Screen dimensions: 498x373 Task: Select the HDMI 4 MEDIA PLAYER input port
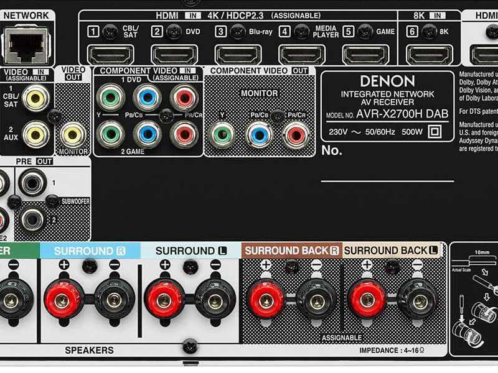(302, 55)
